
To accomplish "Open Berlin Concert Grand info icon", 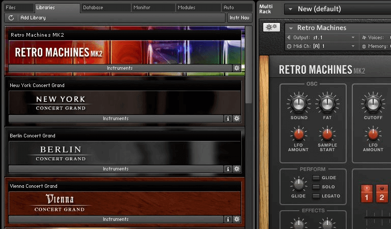I will pyautogui.click(x=228, y=169).
